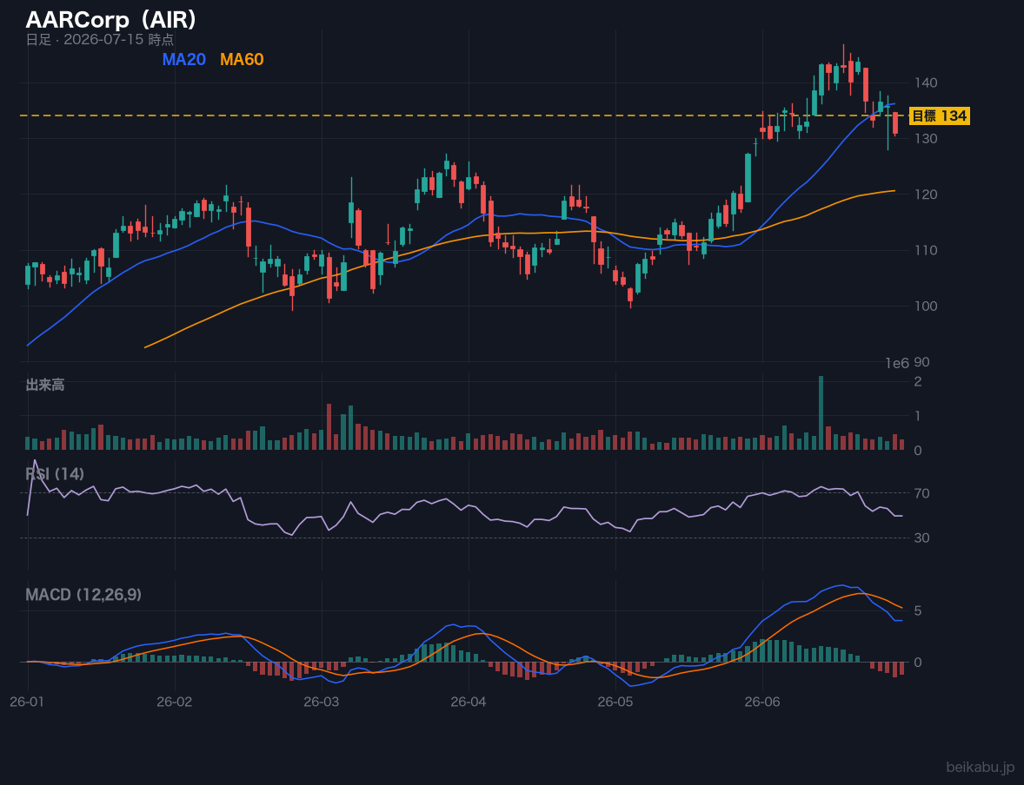
Task: Click price axis label 110
Action: tap(926, 250)
